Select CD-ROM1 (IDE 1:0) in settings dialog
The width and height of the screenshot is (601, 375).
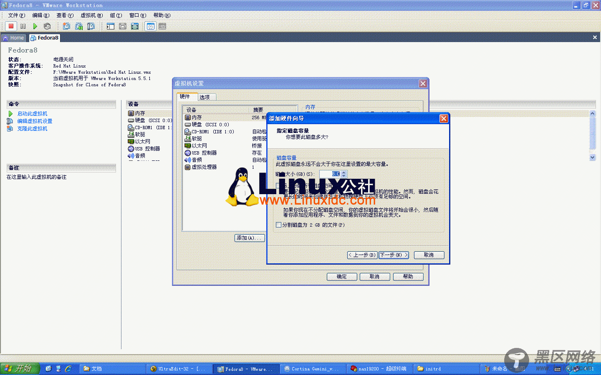pyautogui.click(x=213, y=132)
